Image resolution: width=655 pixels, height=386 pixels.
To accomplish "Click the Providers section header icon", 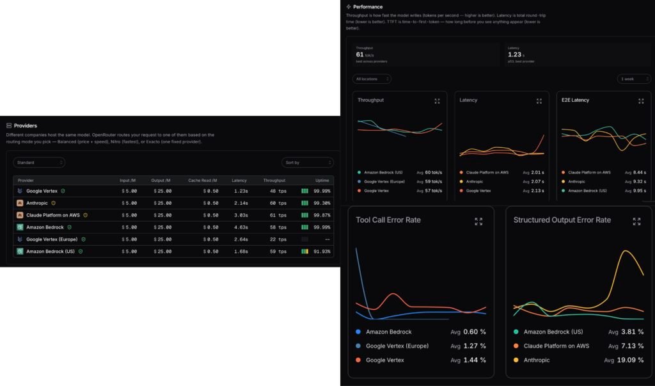I will click(x=9, y=125).
